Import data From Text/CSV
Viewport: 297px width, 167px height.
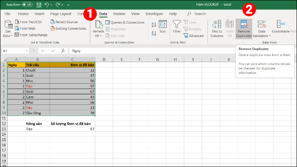(x=28, y=22)
